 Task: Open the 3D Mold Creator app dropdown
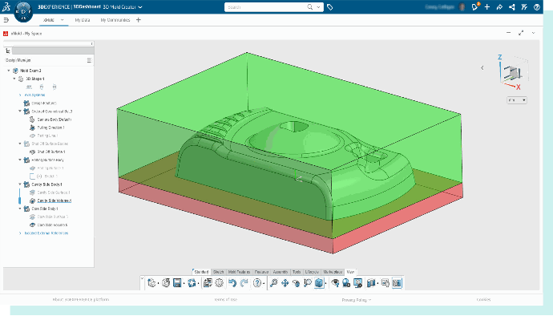[140, 7]
